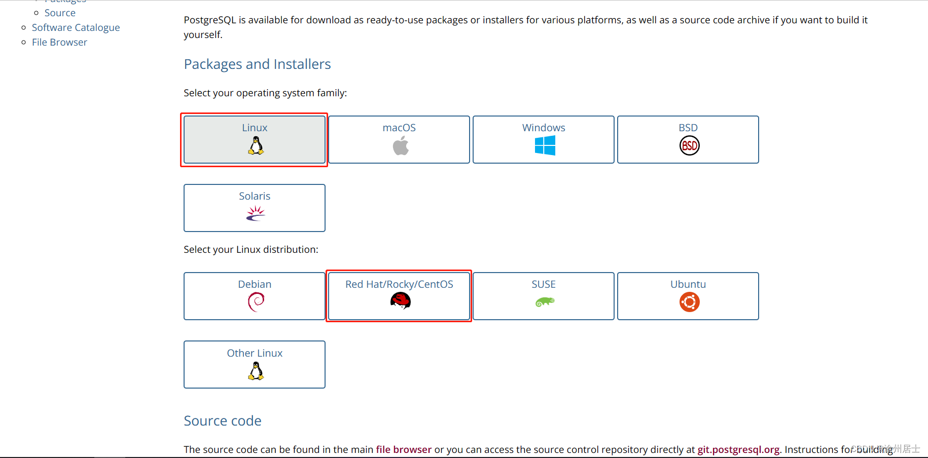The width and height of the screenshot is (928, 458).
Task: Click the Source code heading
Action: (x=223, y=421)
